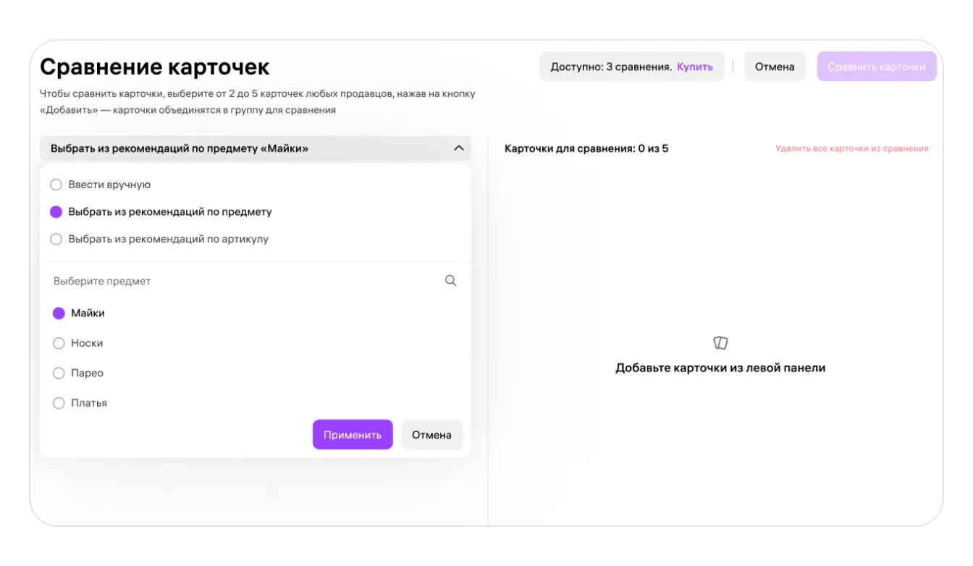Click the 'Выберите предмет' search field
Viewport: 973px width, 566px height.
[x=239, y=281]
